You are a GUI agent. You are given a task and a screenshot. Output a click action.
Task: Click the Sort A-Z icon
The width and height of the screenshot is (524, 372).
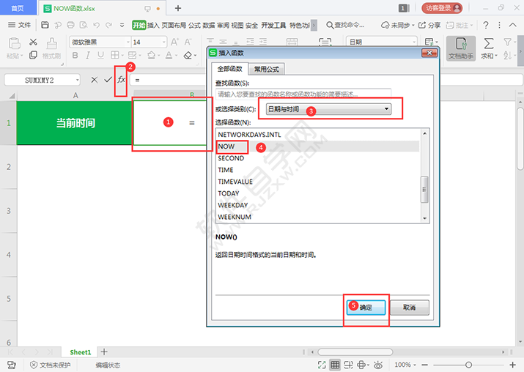click(507, 55)
